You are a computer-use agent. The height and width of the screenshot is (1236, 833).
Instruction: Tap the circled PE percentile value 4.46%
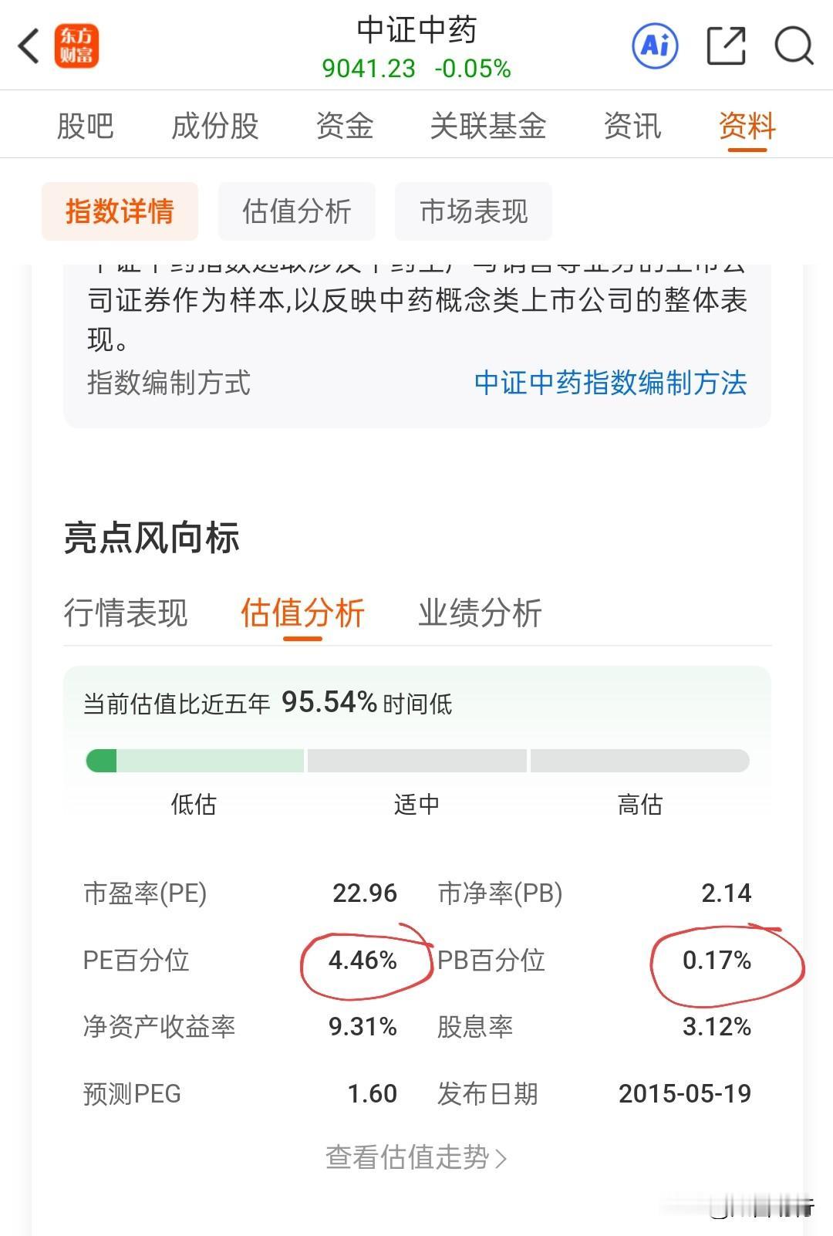click(363, 961)
